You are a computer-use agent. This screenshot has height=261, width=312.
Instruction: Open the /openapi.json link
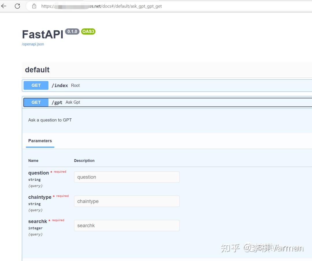[33, 44]
